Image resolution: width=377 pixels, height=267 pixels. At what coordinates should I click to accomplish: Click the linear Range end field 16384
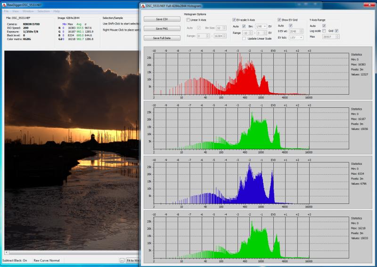tap(220, 36)
